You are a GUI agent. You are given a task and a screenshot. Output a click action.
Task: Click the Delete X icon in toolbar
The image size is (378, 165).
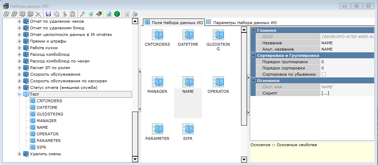pos(38,14)
